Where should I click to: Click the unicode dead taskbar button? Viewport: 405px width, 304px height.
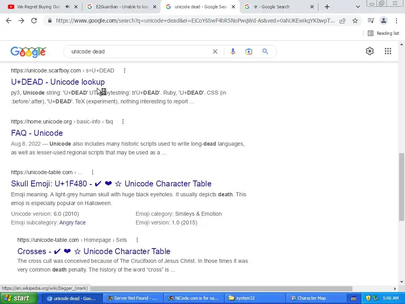[x=72, y=298]
